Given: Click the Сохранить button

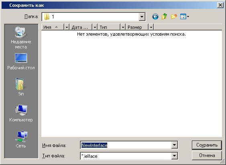Looking at the screenshot, I should pyautogui.click(x=207, y=145).
